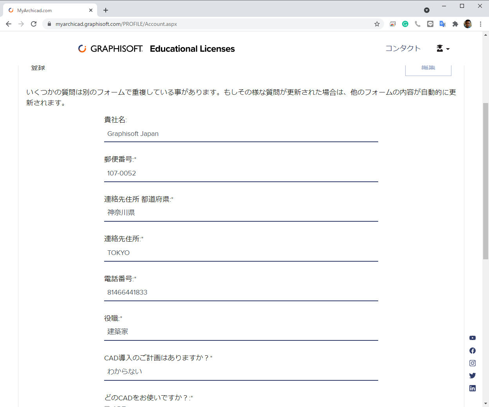The image size is (489, 407).
Task: Open the Google Translate extension icon
Action: click(x=443, y=24)
